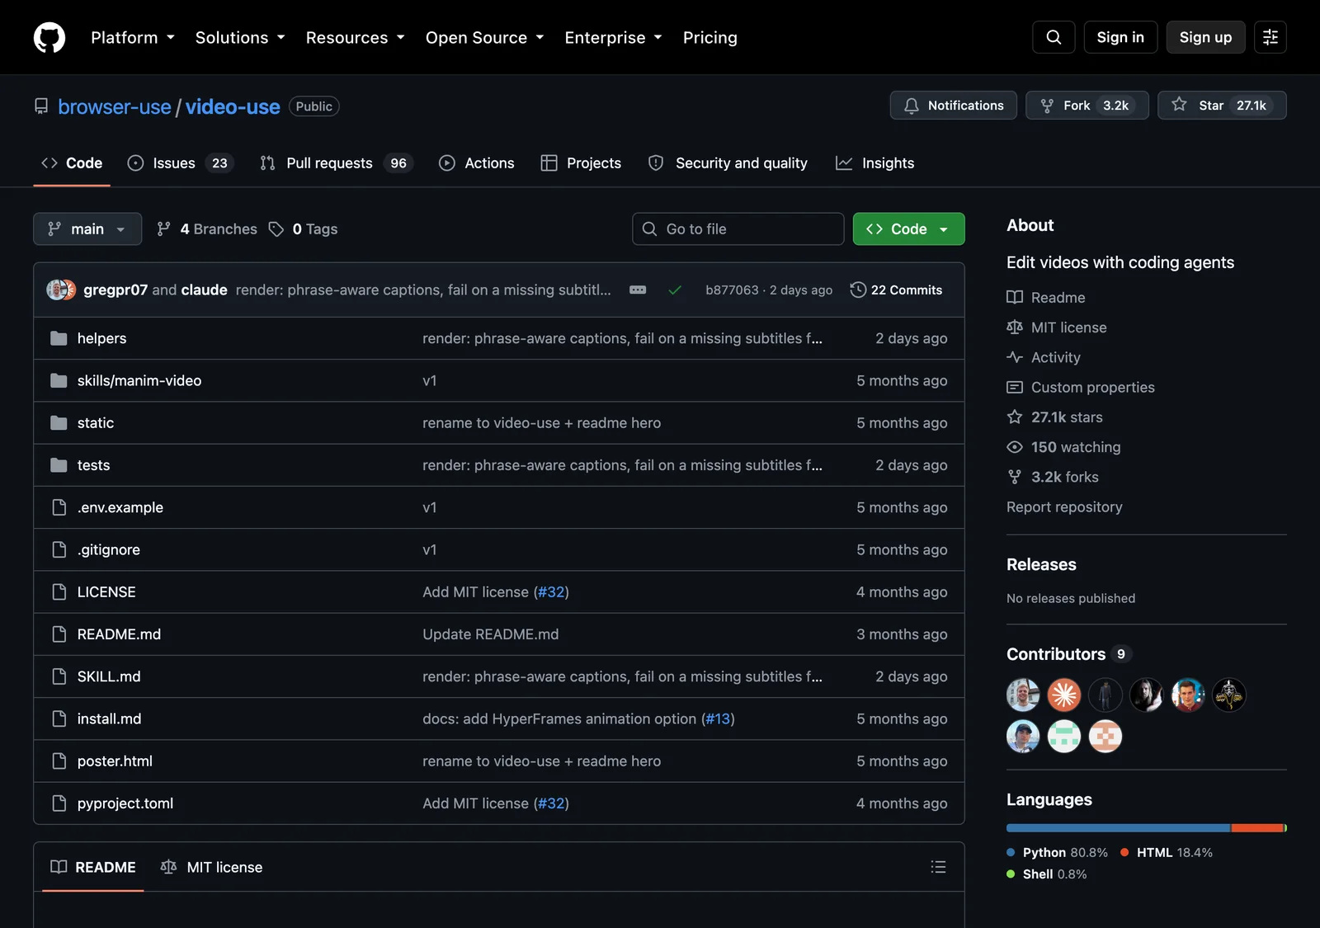
Task: Star the video-use repository
Action: (x=1222, y=106)
